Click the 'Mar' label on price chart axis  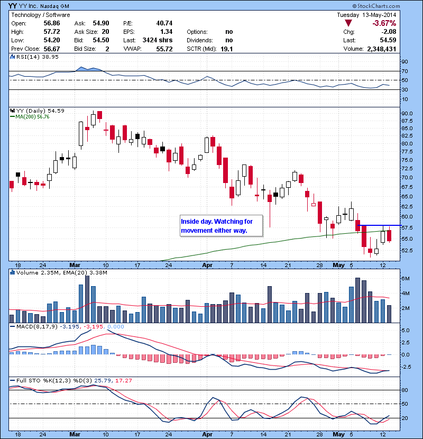(x=75, y=265)
